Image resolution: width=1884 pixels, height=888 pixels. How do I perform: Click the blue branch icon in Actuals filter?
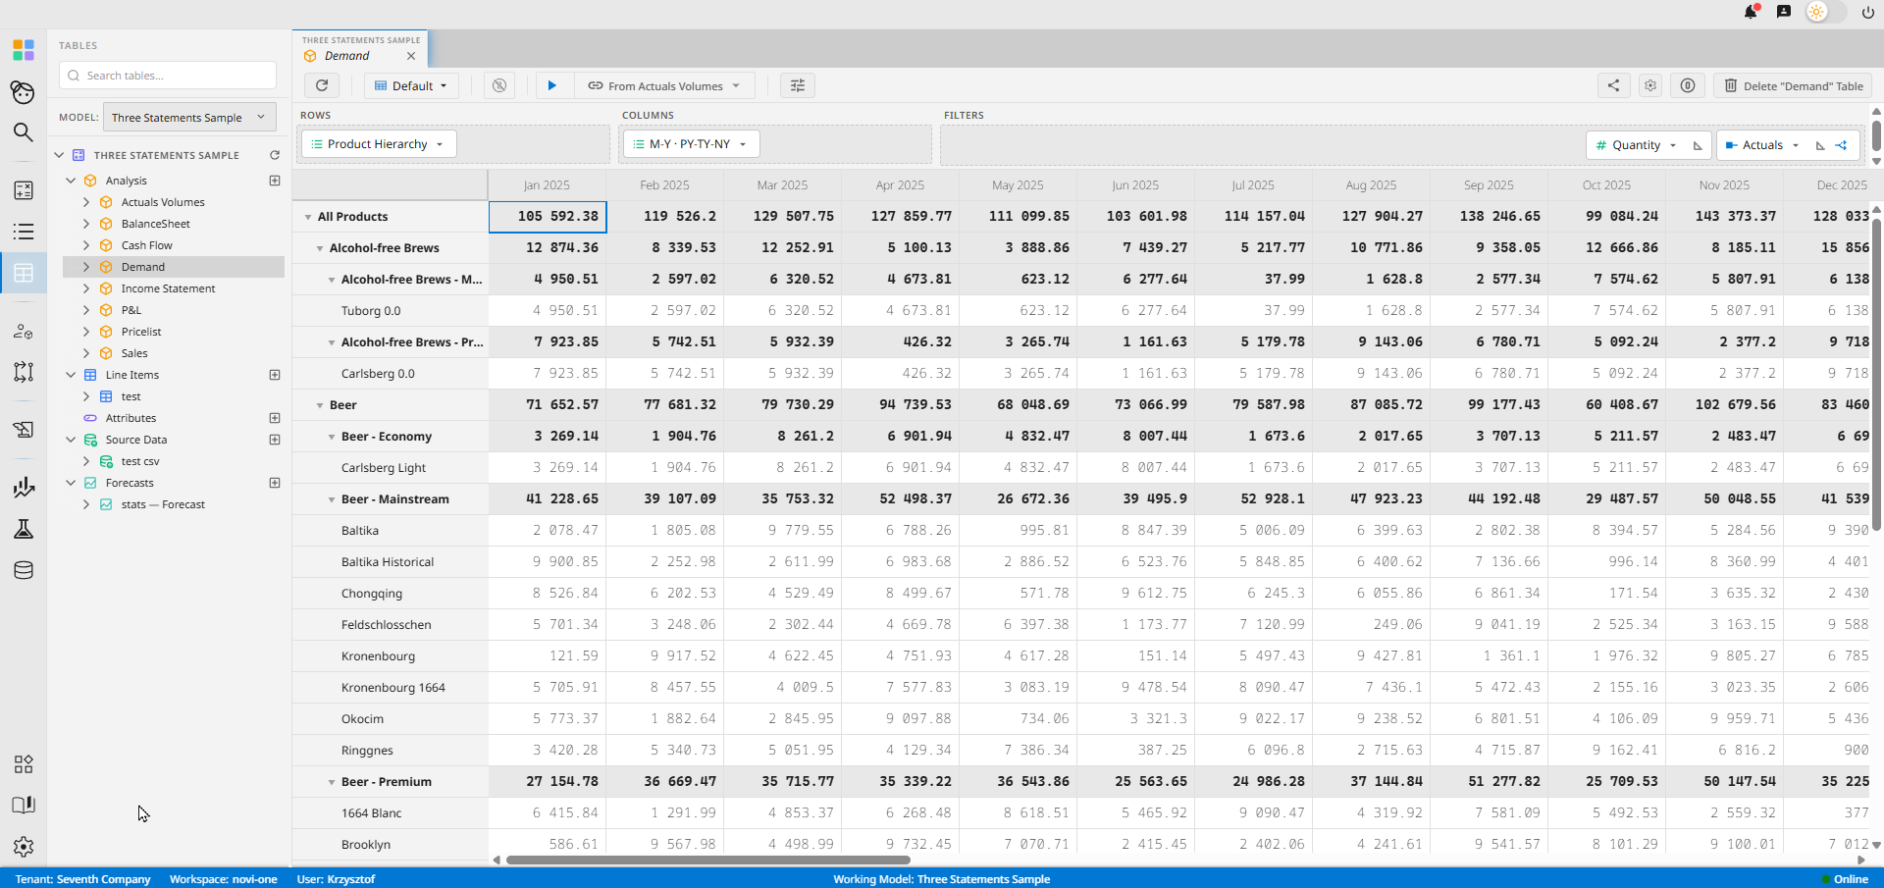(1842, 145)
